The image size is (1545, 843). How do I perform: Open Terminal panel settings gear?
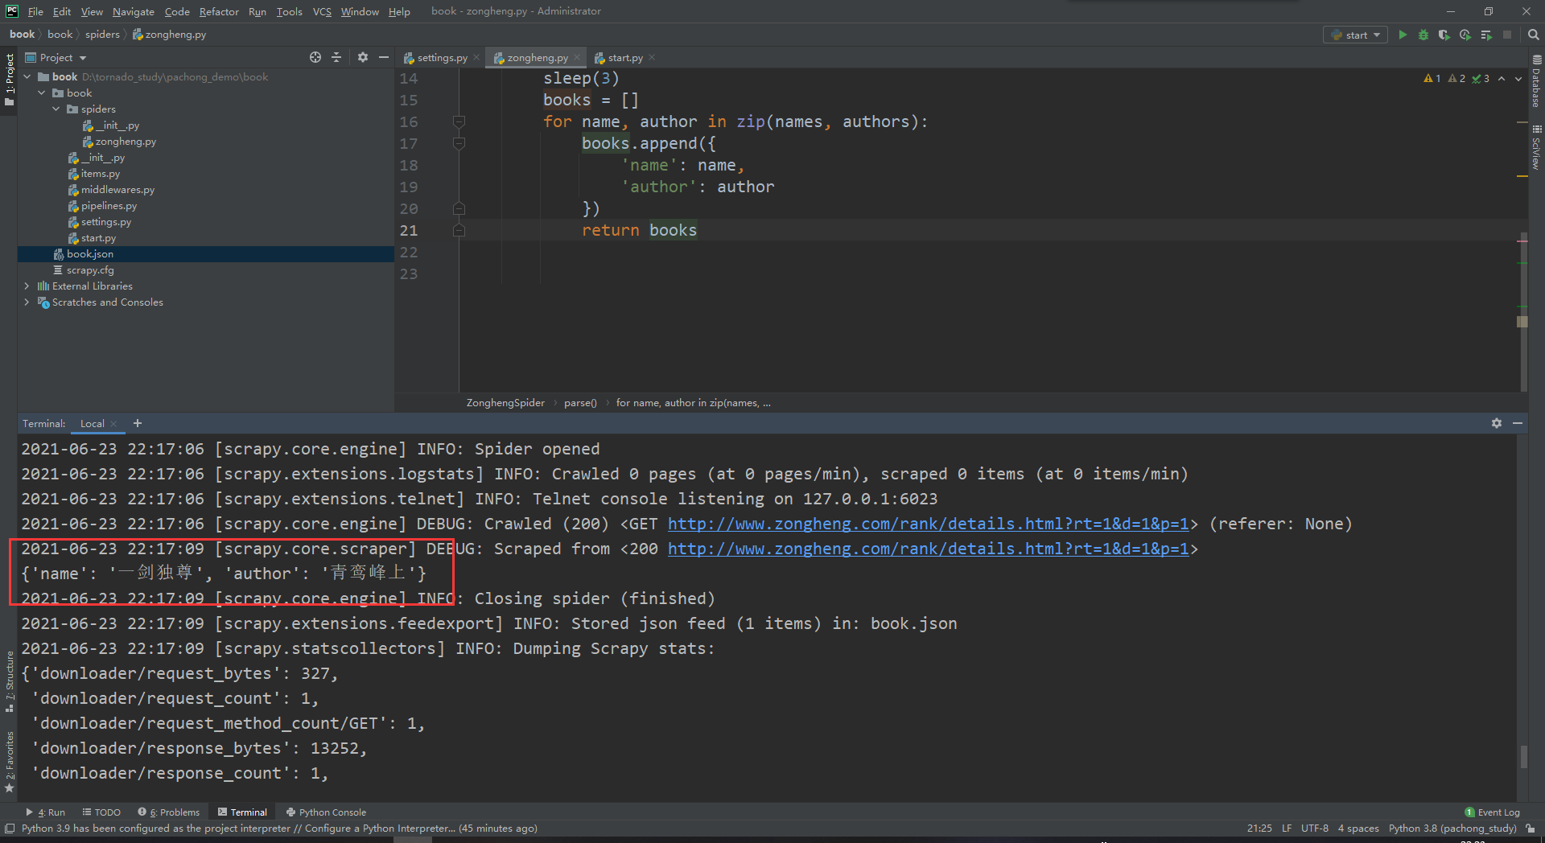tap(1497, 423)
